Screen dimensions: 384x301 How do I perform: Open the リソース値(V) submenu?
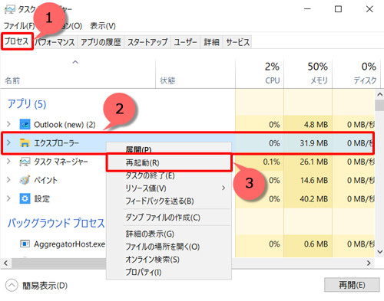pyautogui.click(x=169, y=188)
